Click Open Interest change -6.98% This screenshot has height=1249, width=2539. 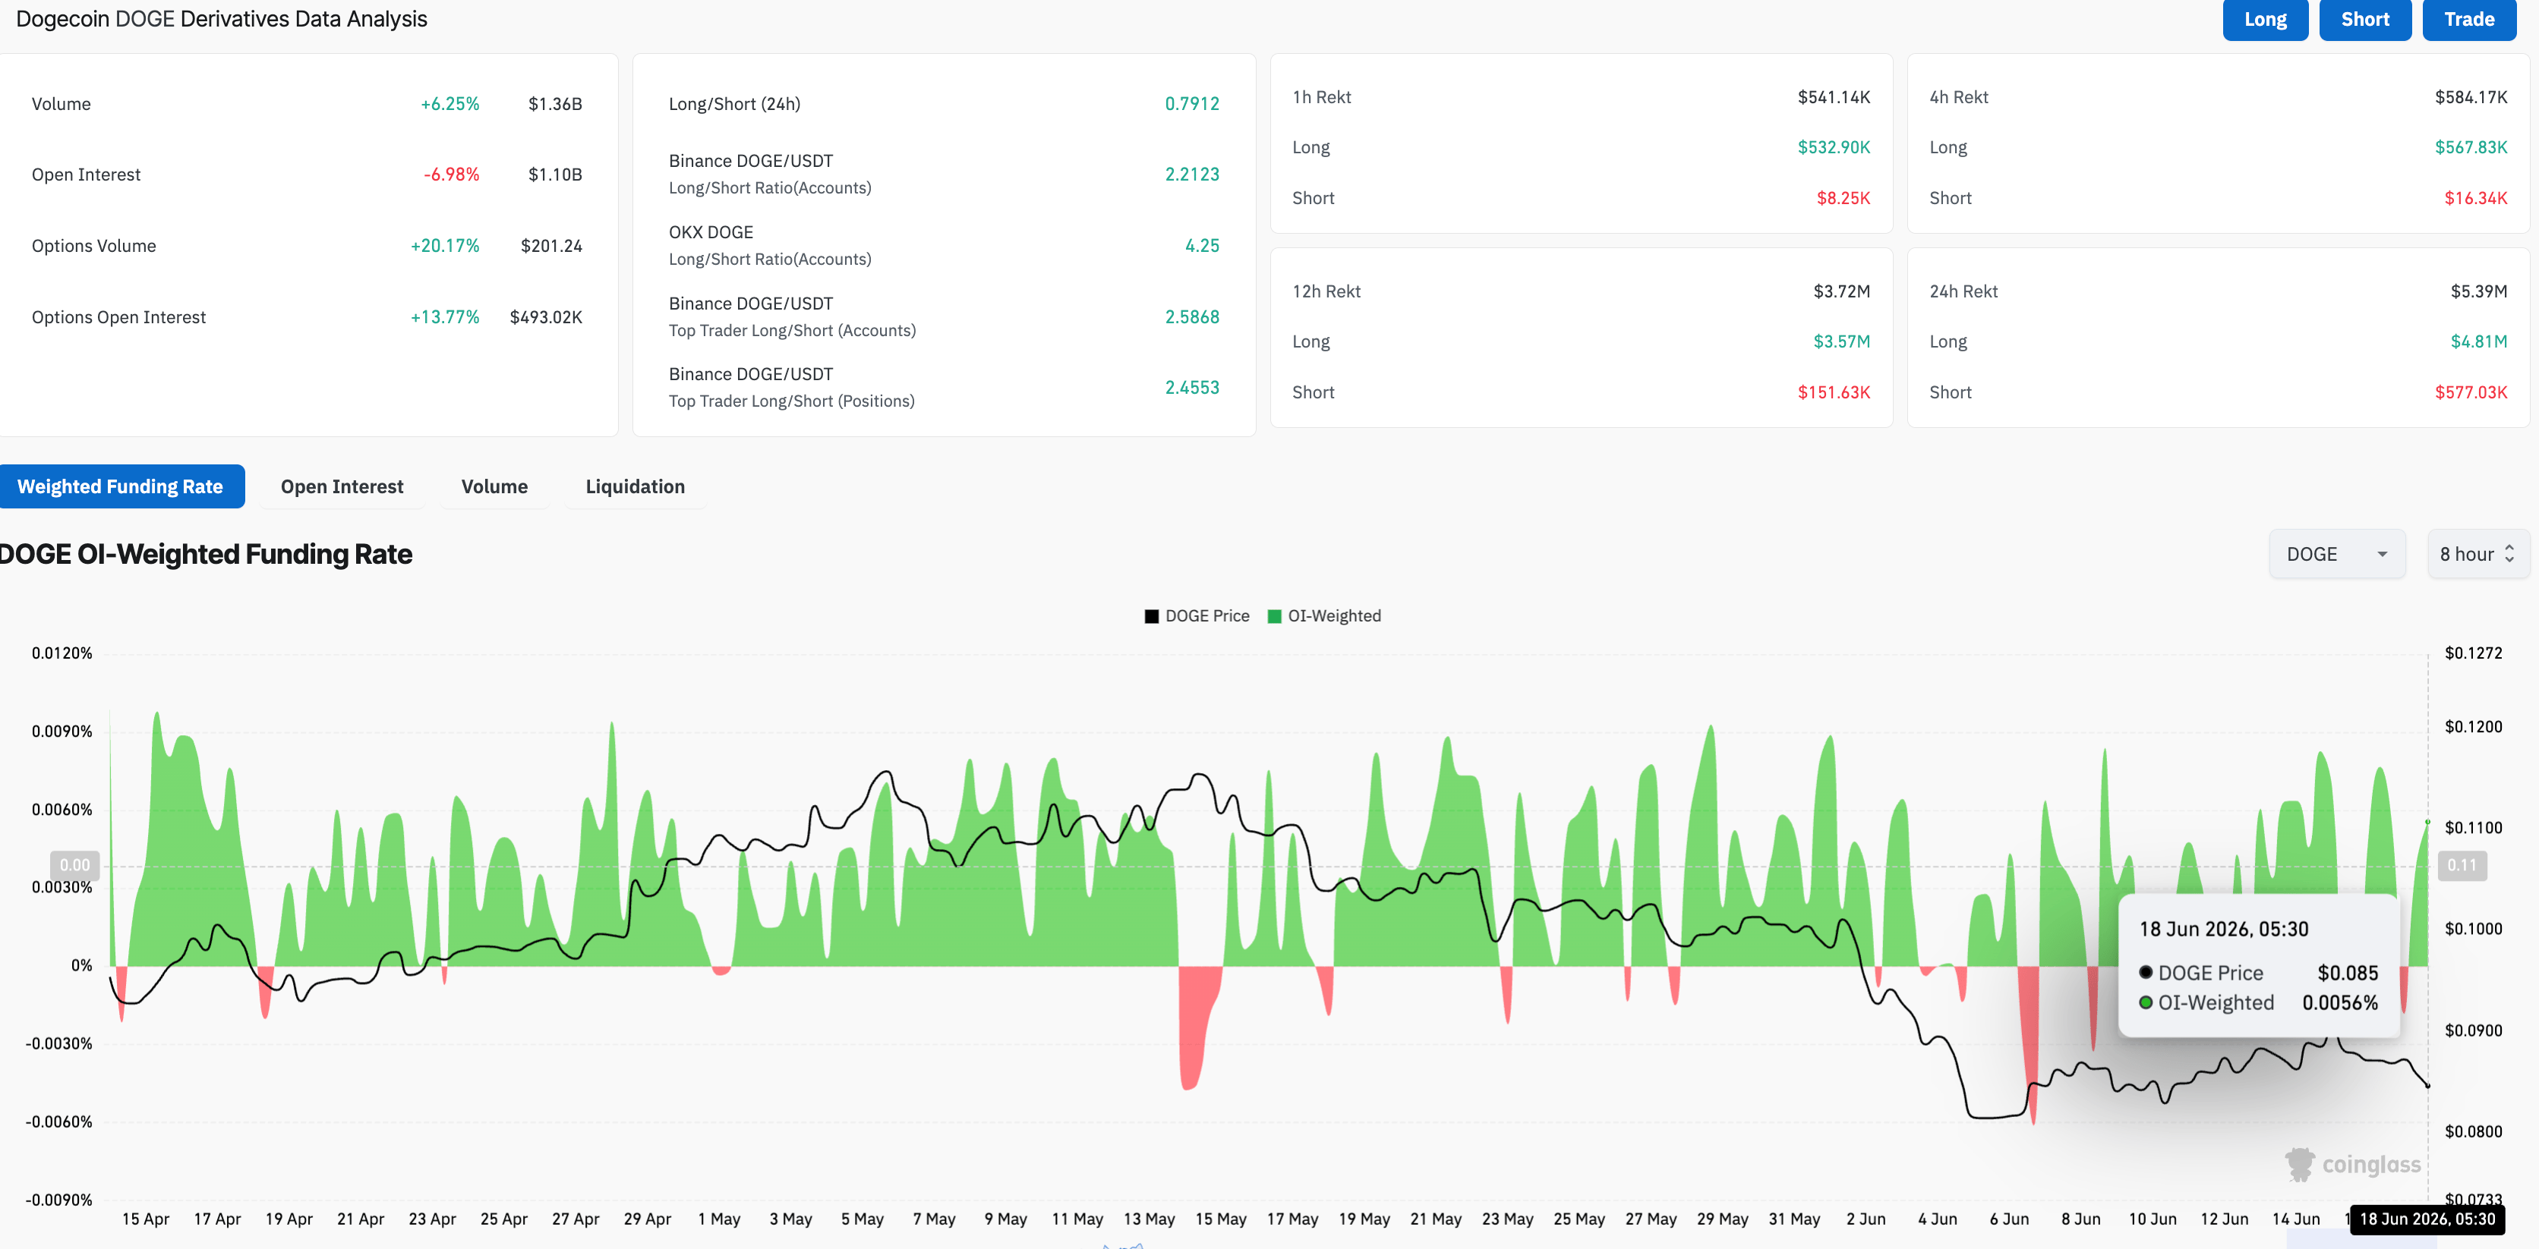pyautogui.click(x=452, y=175)
